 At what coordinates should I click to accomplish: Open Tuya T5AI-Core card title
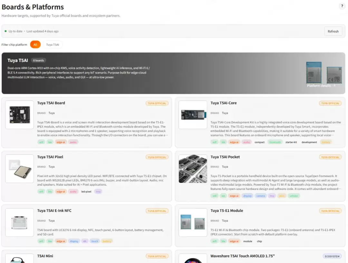[x=224, y=103]
